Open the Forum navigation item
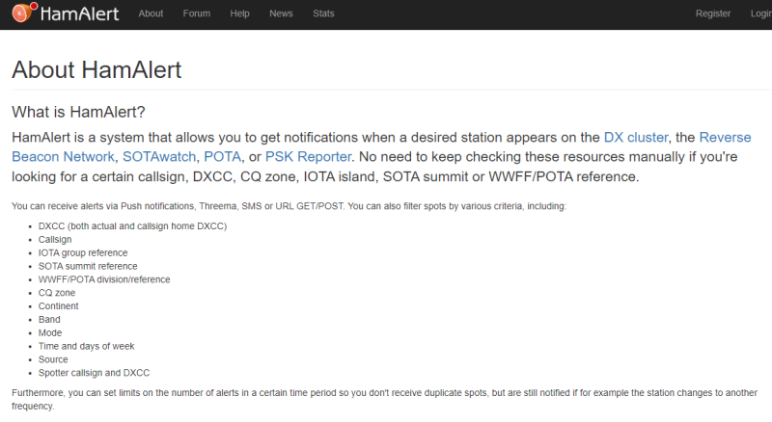The height and width of the screenshot is (422, 772). 197,13
